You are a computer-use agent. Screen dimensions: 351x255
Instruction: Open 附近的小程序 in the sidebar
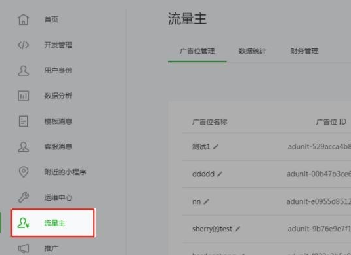(x=65, y=172)
